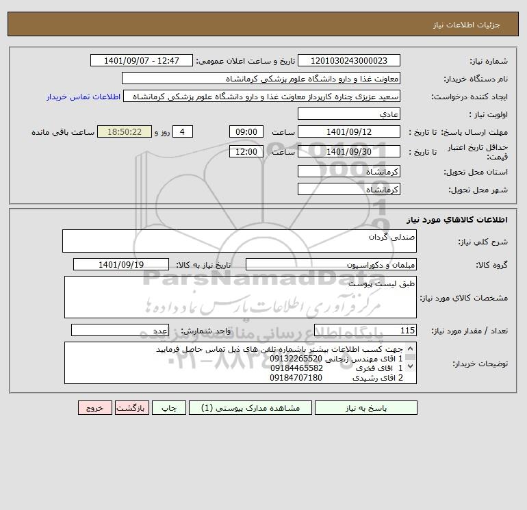
Task: Open attached documents 'مشاهده مدارک پیوستی (1)'
Action: pos(250,408)
